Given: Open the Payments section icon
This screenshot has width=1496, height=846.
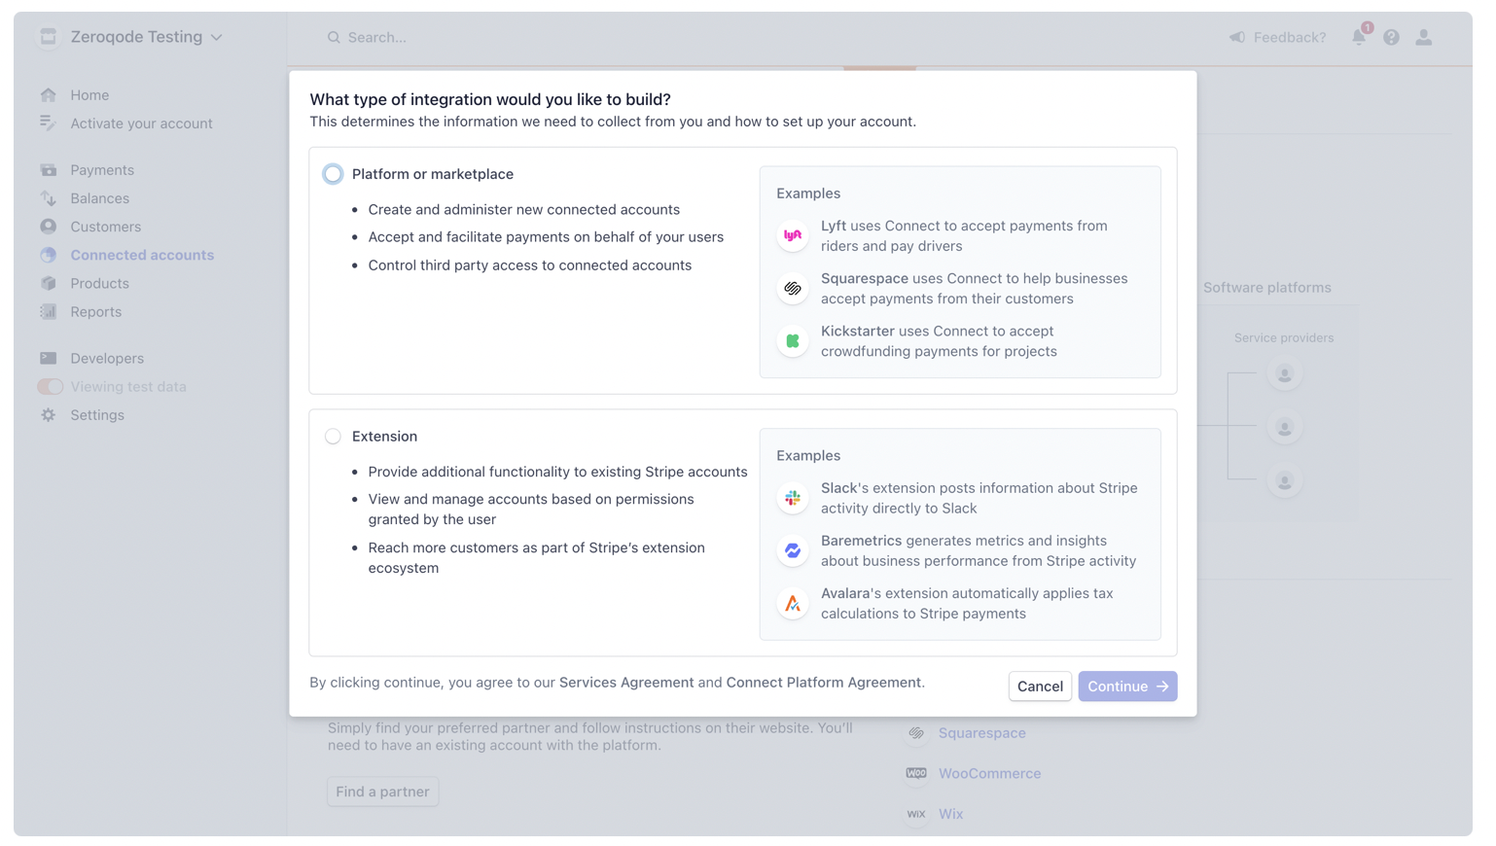Looking at the screenshot, I should coord(49,169).
